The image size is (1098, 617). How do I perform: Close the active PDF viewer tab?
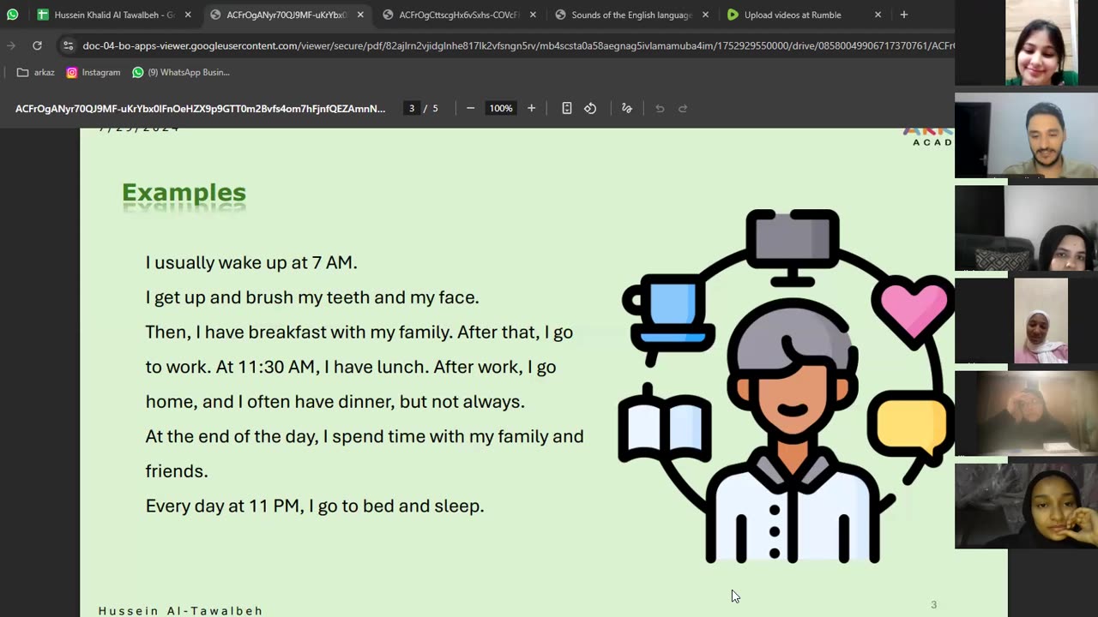click(x=360, y=15)
